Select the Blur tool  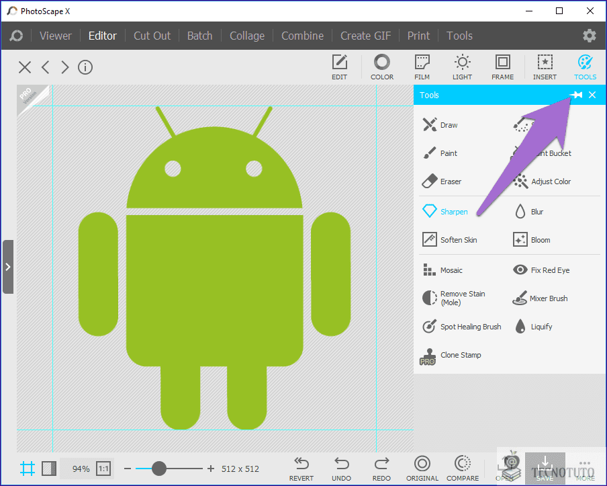[x=528, y=212]
